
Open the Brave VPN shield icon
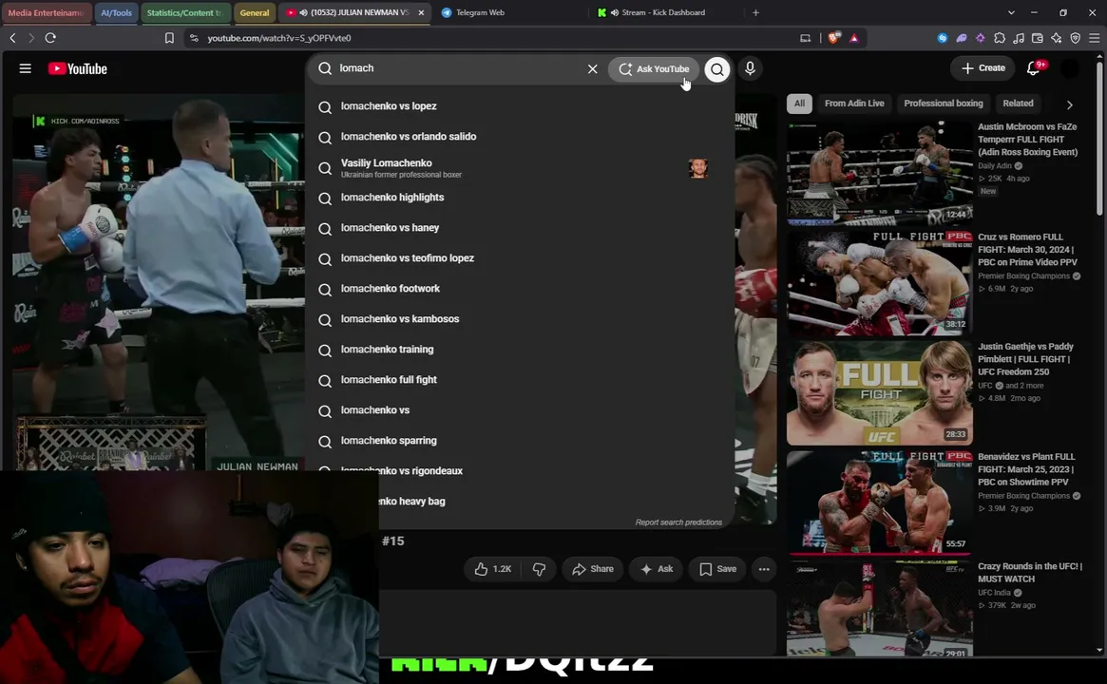(1076, 38)
